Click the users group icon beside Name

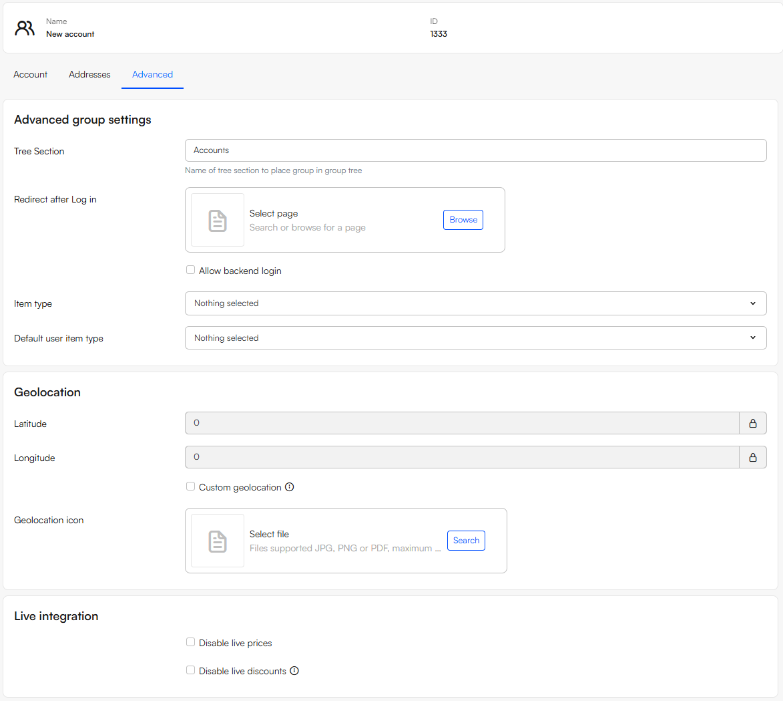tap(25, 27)
